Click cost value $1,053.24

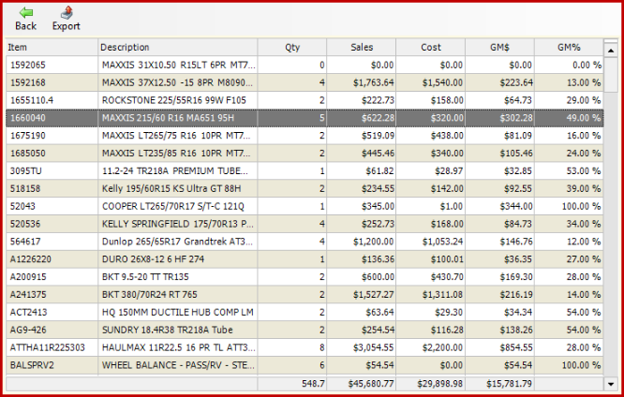[x=443, y=242]
